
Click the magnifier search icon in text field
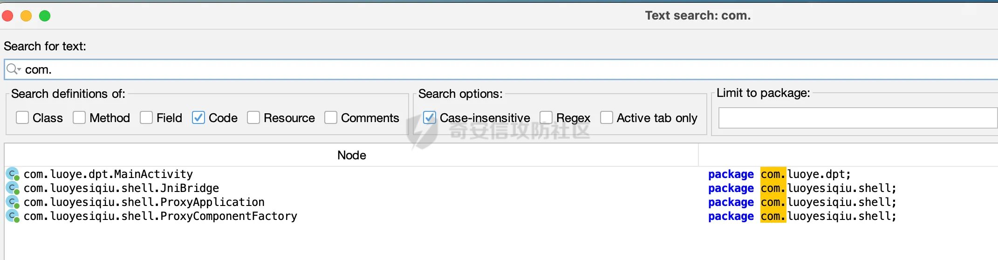point(12,69)
